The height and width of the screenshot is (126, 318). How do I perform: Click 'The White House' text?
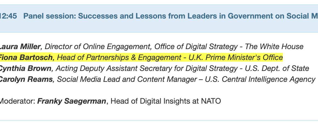point(274,47)
